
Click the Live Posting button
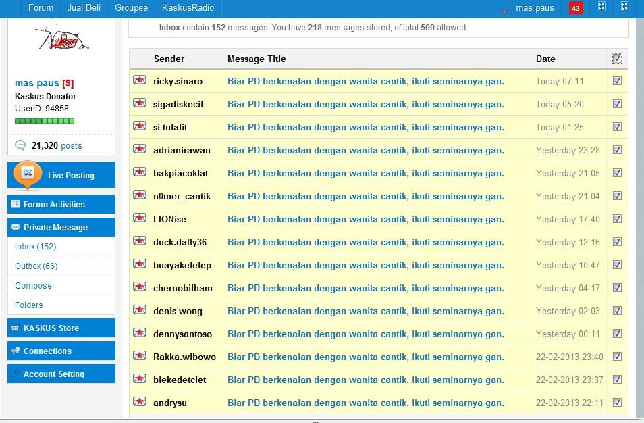61,175
